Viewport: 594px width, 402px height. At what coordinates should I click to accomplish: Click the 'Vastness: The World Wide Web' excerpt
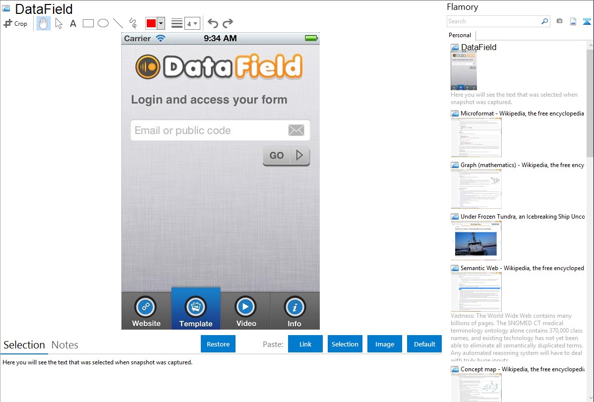coord(517,338)
